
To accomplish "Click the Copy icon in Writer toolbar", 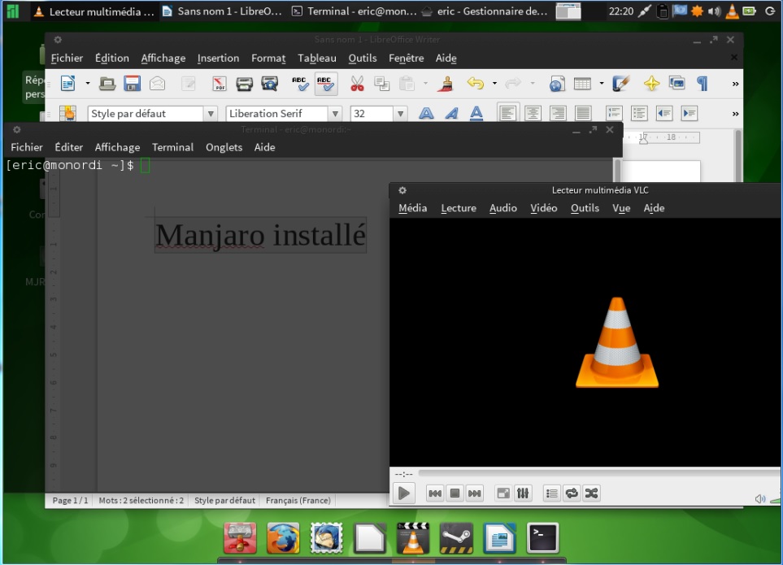I will [x=382, y=84].
